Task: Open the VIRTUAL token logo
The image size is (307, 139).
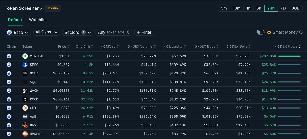Action: tap(25, 56)
